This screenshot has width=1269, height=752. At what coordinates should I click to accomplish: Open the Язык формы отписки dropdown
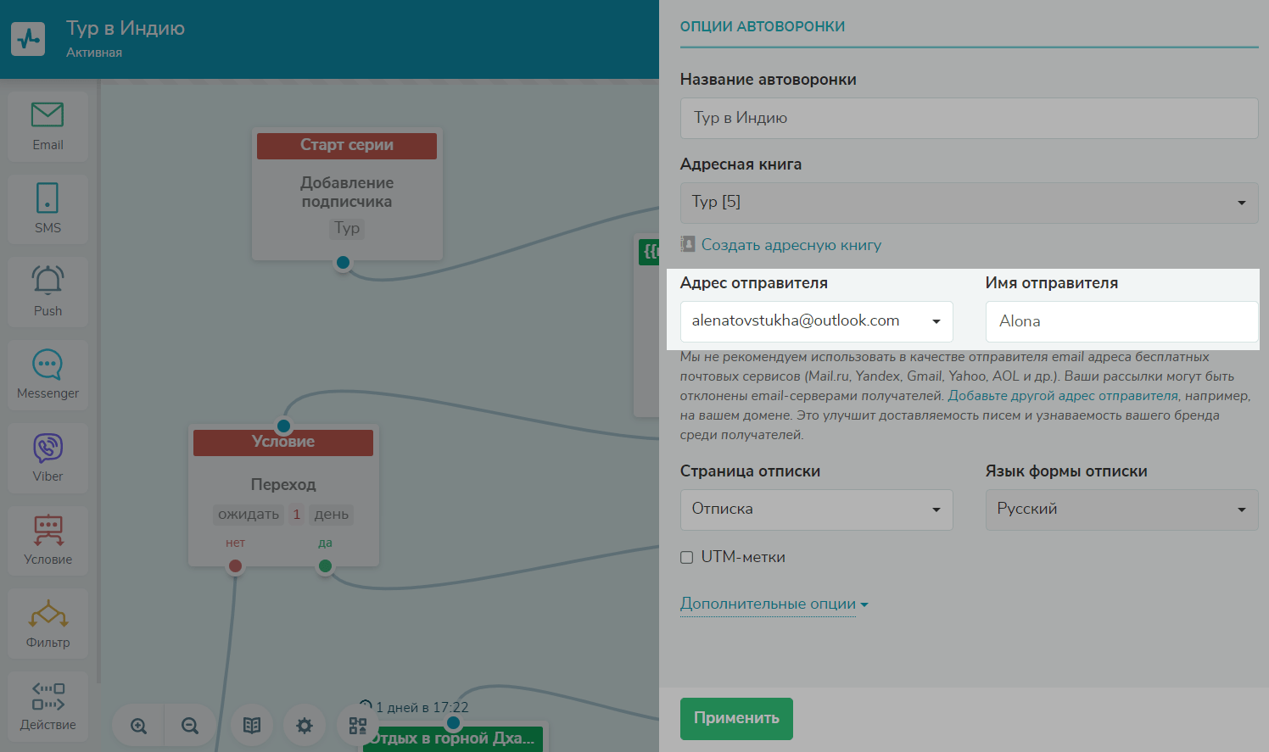(x=1121, y=510)
